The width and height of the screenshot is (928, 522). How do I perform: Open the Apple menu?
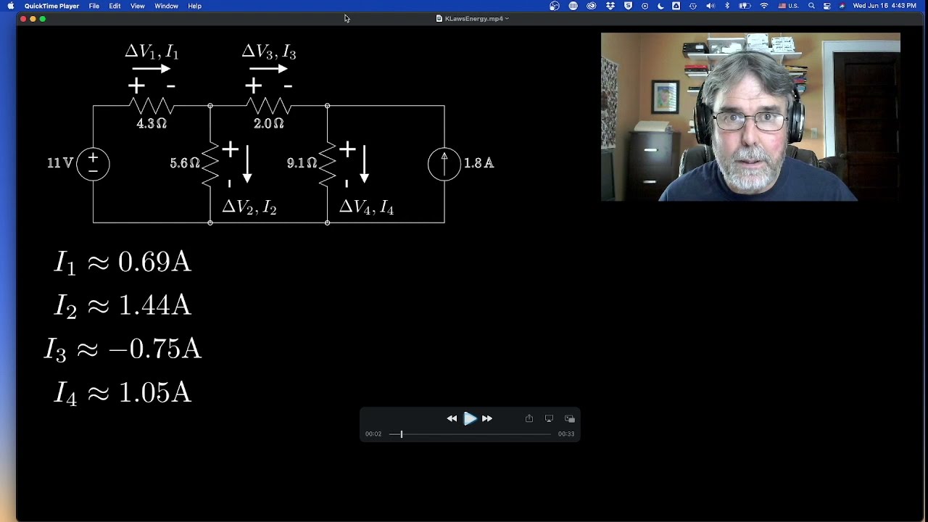point(10,6)
